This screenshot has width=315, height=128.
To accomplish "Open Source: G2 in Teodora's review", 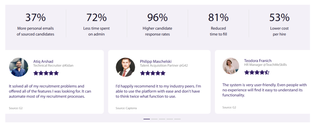I will (x=229, y=107).
